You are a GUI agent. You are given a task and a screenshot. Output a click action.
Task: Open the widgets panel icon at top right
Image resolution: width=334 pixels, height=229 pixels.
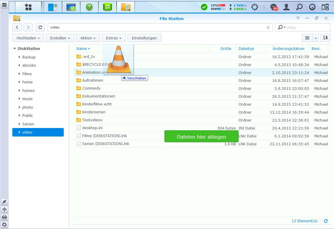tap(325, 7)
